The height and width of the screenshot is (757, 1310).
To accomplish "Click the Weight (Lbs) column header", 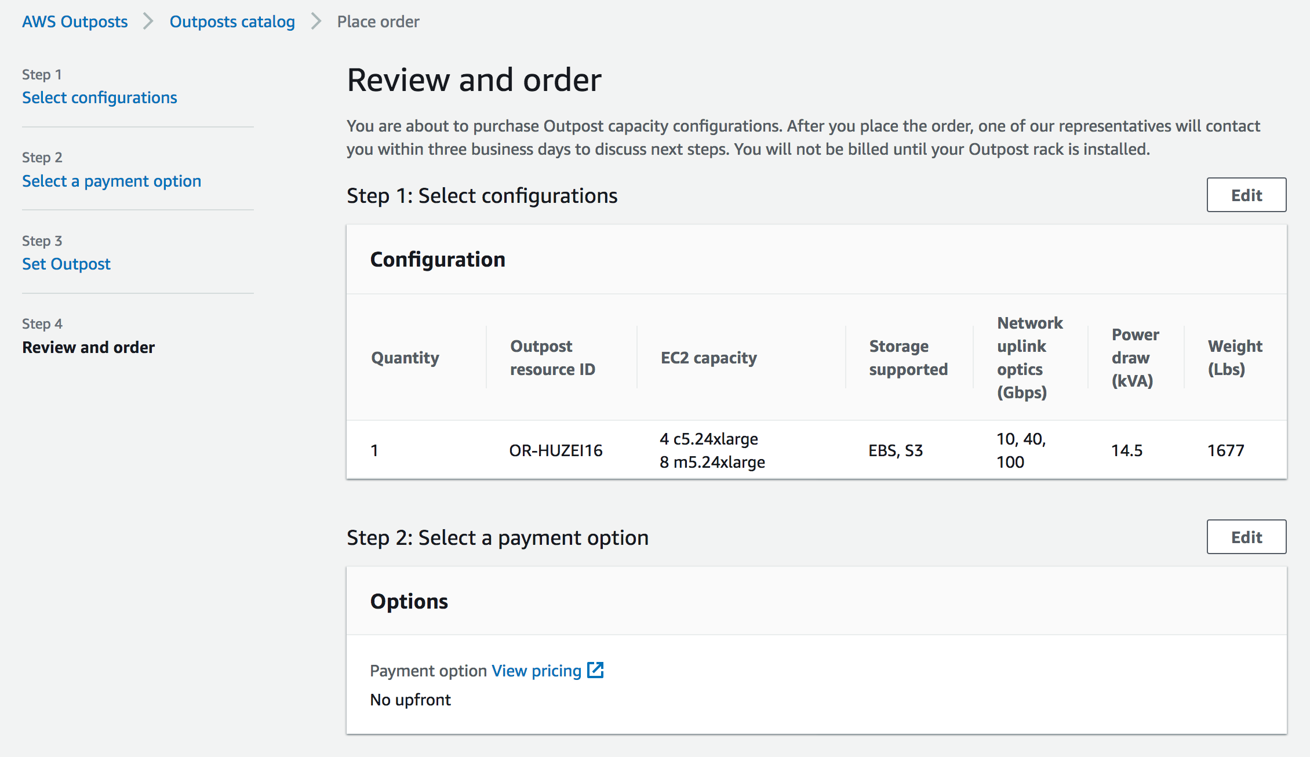I will point(1235,358).
